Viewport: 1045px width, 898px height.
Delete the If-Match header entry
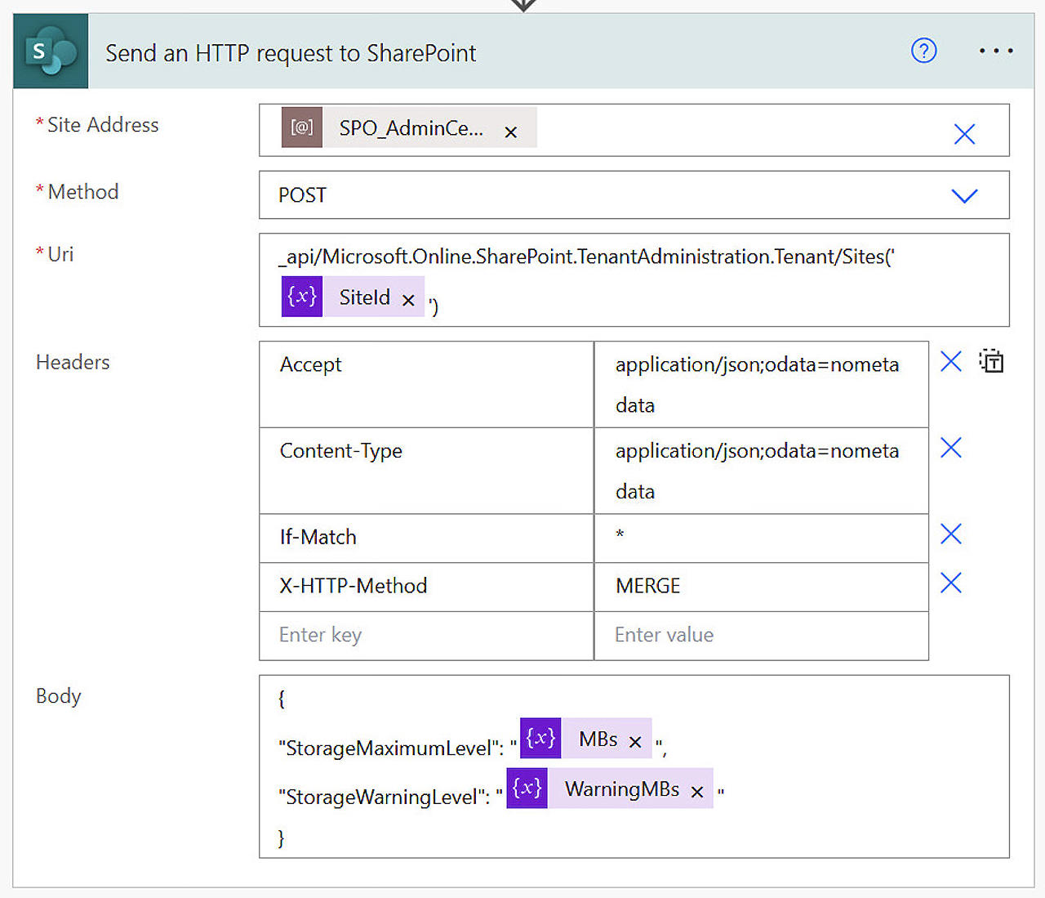(950, 534)
